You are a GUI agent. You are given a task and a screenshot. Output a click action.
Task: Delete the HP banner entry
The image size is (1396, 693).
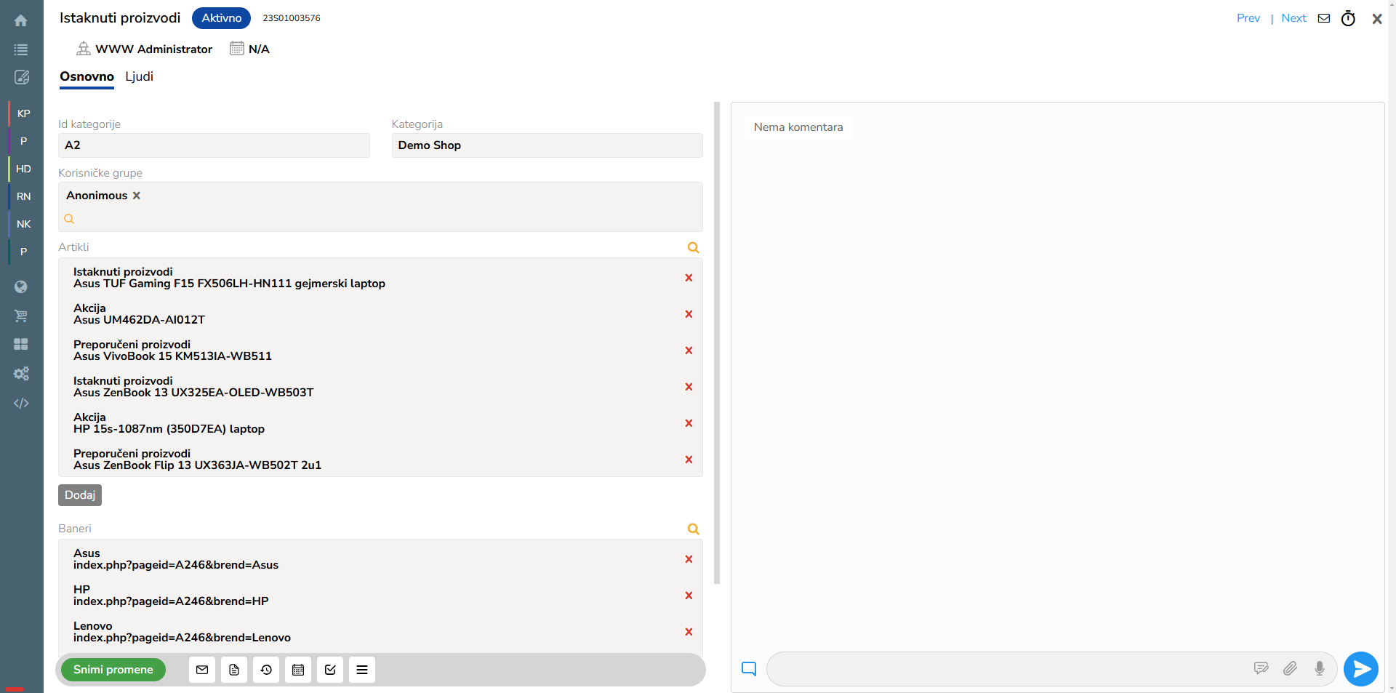[689, 596]
